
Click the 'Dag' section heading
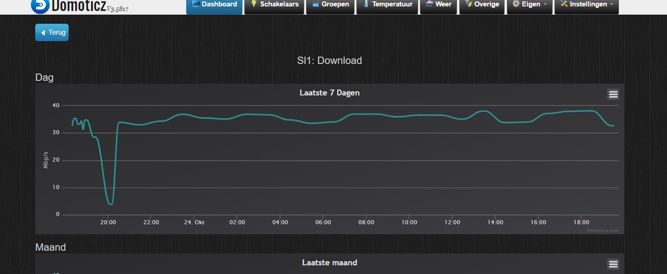44,78
